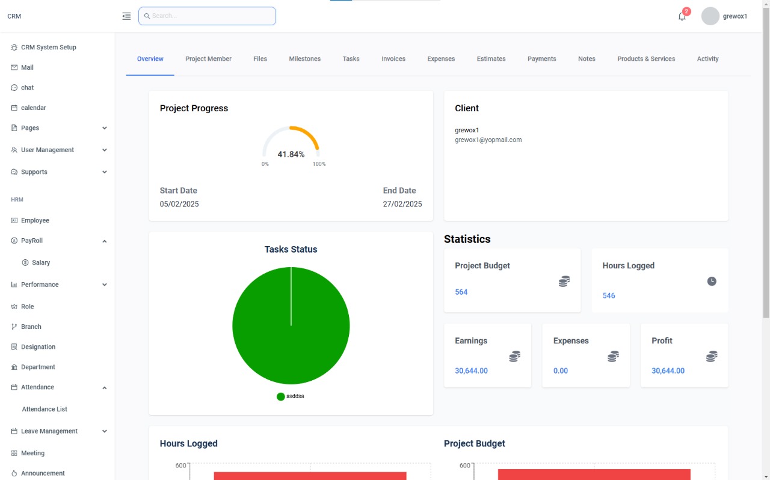
Task: Collapse the Attendance submenu chevron
Action: point(105,388)
